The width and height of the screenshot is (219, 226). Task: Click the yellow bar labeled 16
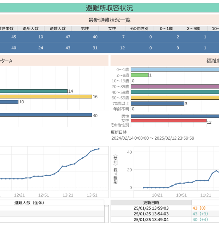pyautogui.click(x=46, y=97)
